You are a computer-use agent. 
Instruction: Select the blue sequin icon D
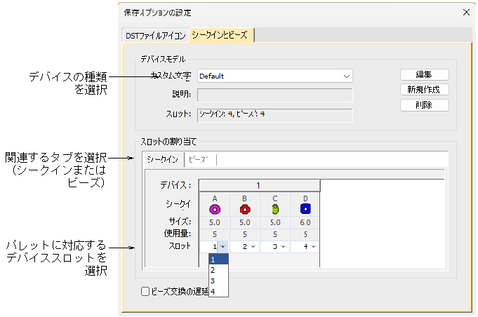(305, 209)
